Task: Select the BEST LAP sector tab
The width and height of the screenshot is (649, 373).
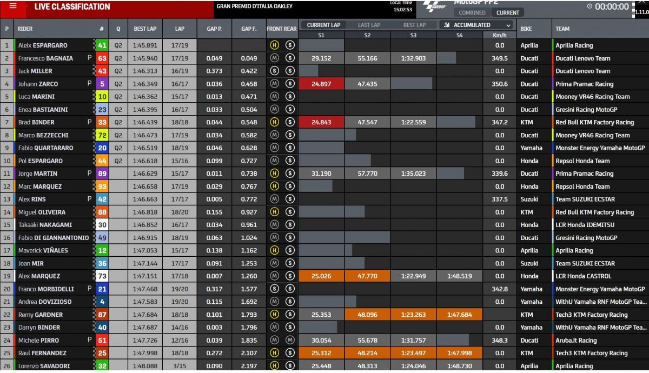Action: [x=414, y=25]
